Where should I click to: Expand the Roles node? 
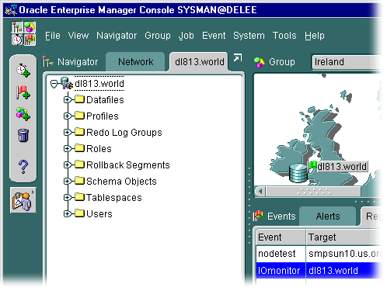click(68, 148)
